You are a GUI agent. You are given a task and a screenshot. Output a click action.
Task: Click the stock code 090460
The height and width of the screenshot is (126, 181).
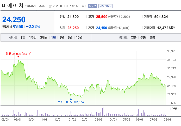(x=30, y=6)
